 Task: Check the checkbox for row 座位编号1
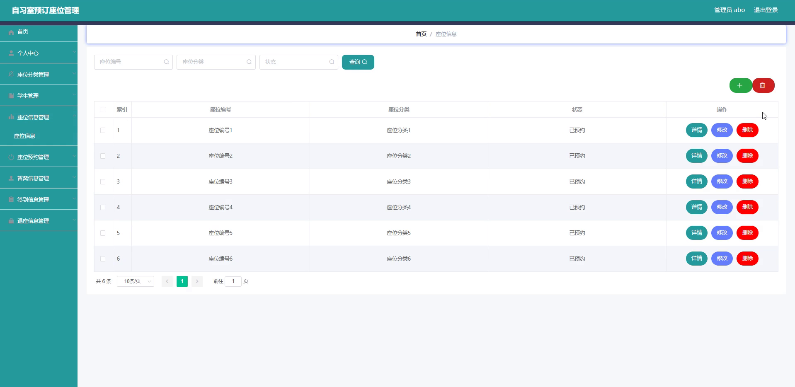click(103, 131)
